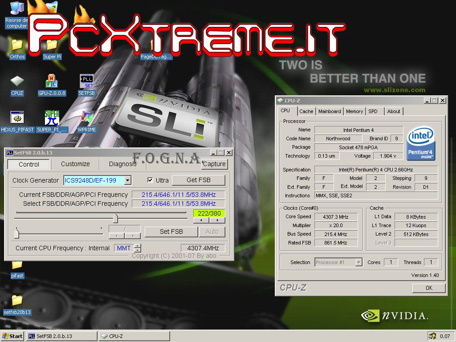
Task: Switch to the Customize tab in SetFSB
Action: [x=75, y=164]
